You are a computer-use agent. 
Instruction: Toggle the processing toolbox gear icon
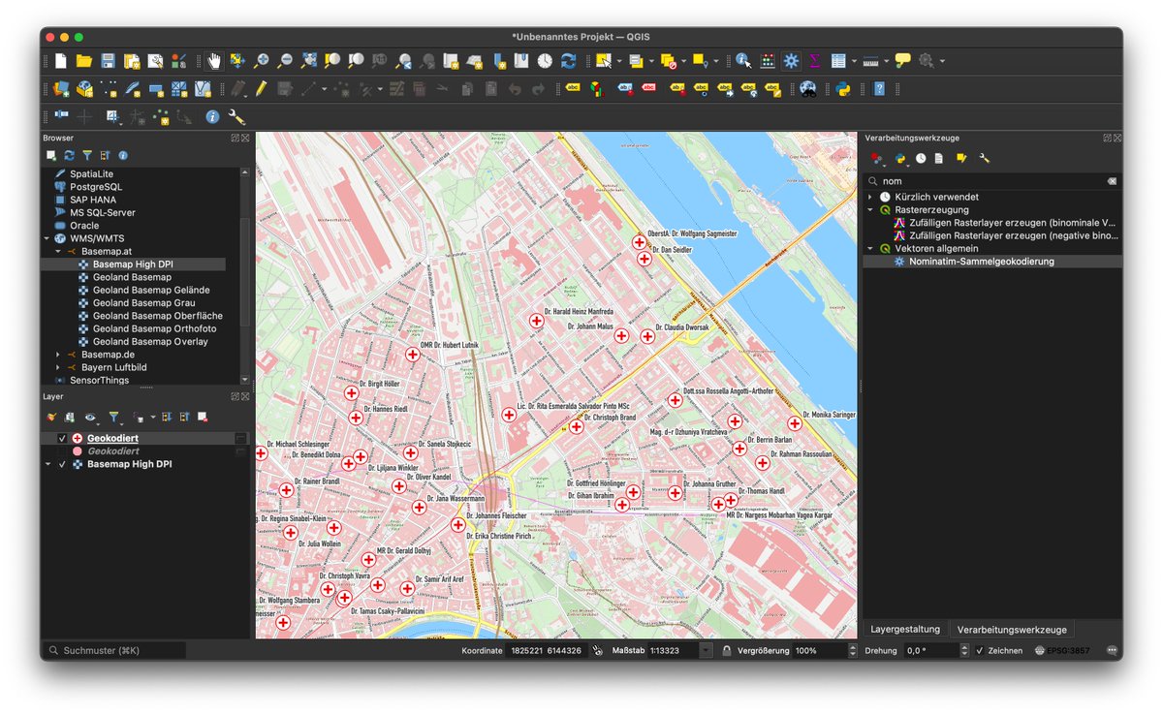(792, 61)
